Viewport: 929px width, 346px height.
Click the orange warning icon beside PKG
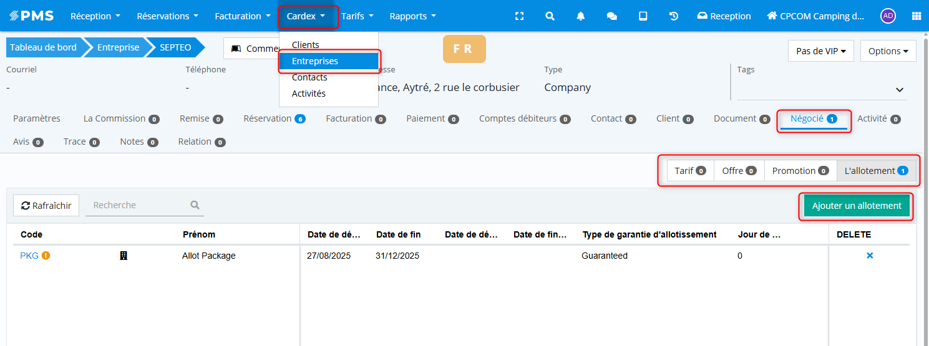(46, 256)
